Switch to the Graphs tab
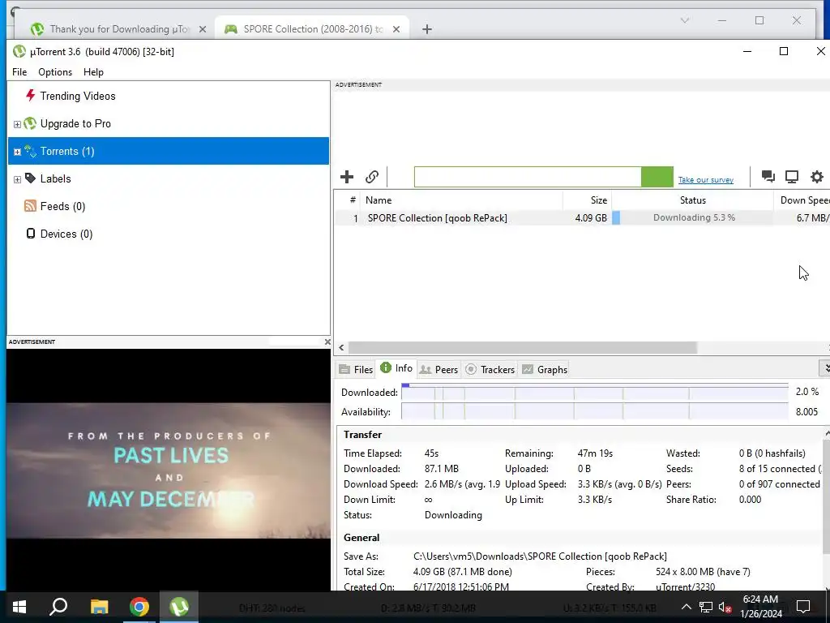 coord(545,370)
